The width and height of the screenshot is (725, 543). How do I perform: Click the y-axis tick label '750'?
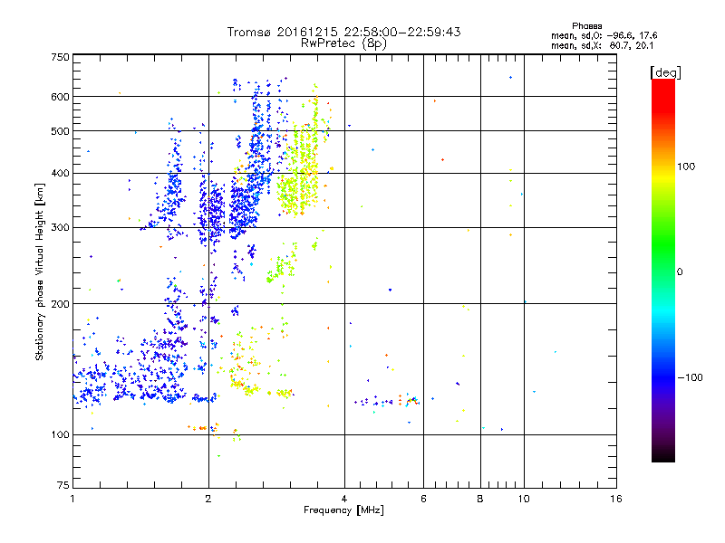click(x=60, y=57)
